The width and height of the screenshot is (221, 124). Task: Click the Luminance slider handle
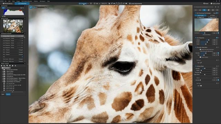point(205,33)
